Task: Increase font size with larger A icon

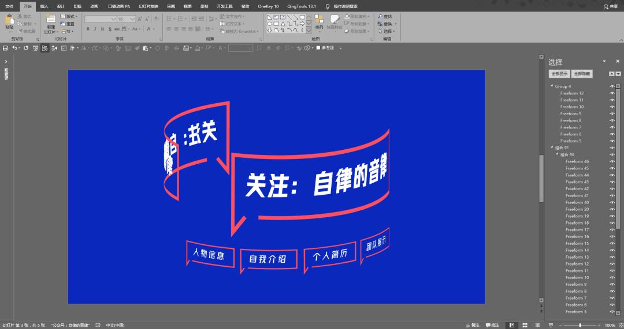Action: tap(140, 19)
